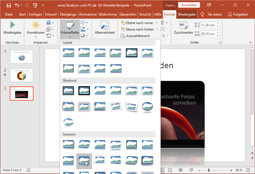Click the height field showing 11,36 cm
Image resolution: width=255 pixels, height=174 pixels.
click(208, 25)
